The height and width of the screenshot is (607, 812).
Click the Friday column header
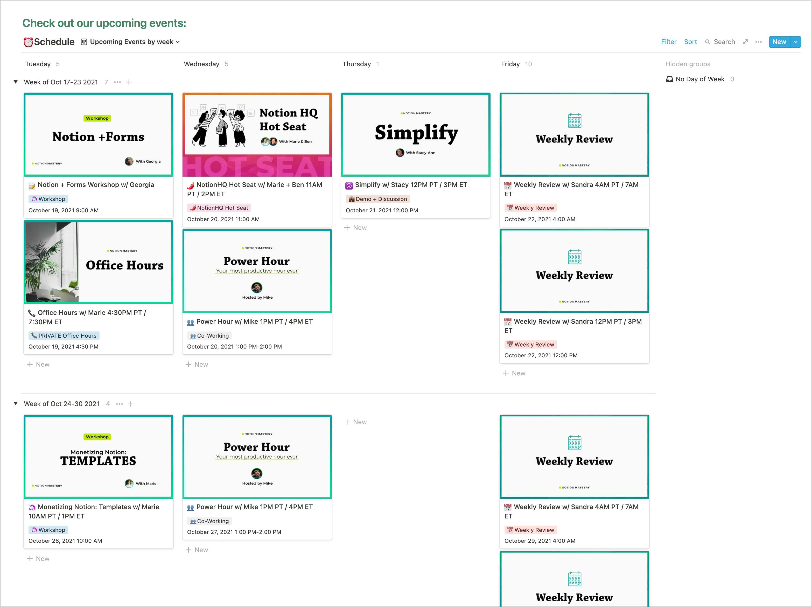pos(510,64)
